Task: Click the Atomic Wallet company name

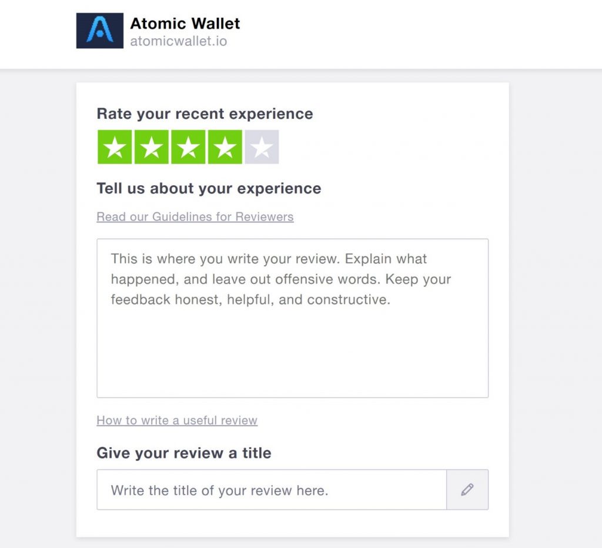Action: point(185,24)
